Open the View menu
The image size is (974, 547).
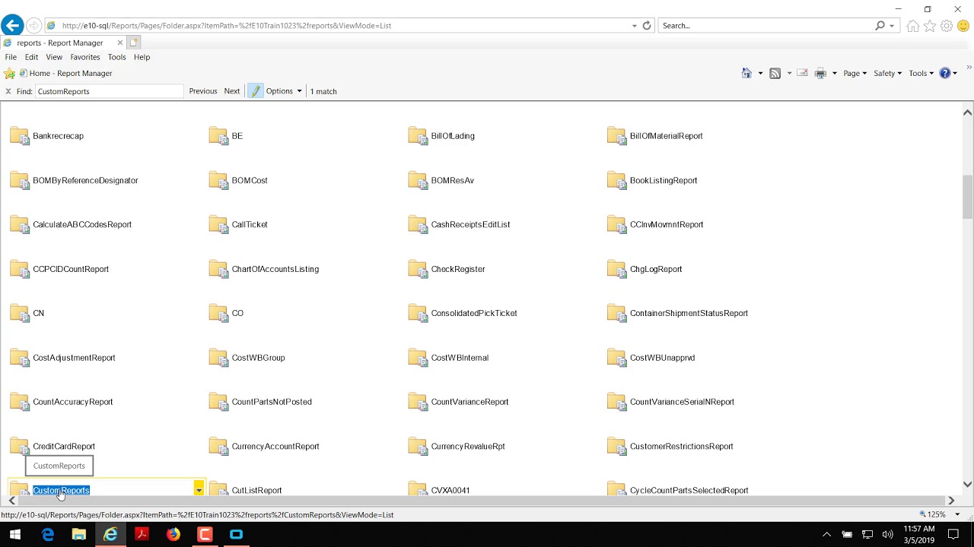point(54,57)
